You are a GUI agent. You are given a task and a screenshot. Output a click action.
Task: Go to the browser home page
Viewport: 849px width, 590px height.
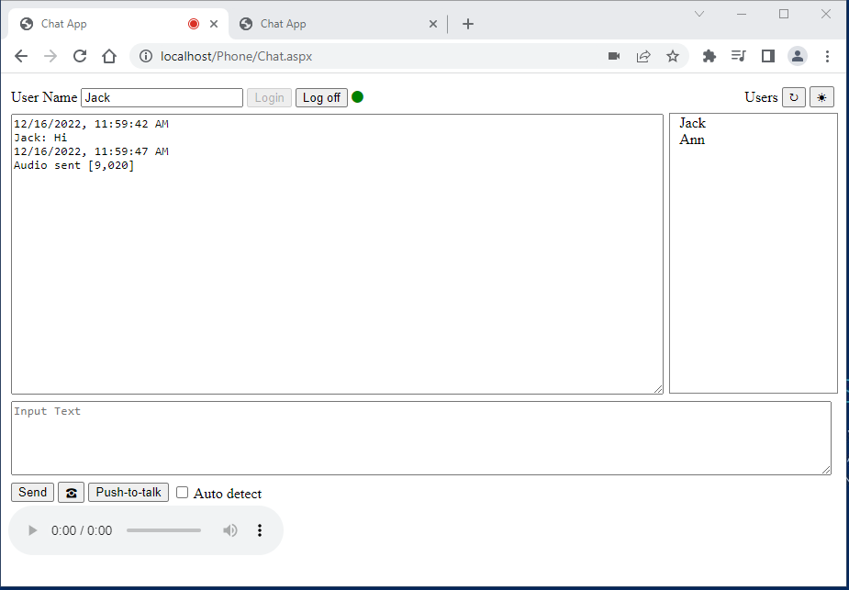[109, 56]
